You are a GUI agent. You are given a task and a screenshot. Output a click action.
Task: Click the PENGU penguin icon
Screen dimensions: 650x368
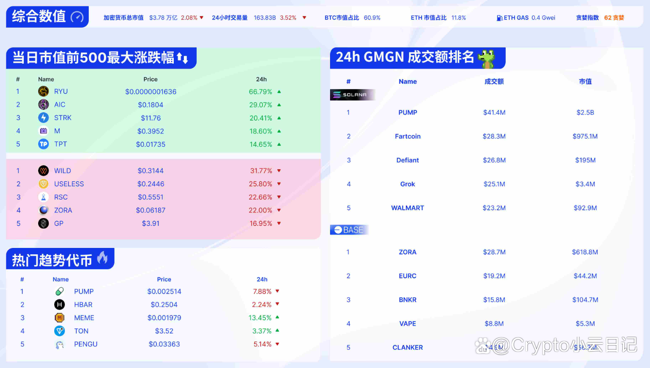click(x=59, y=344)
